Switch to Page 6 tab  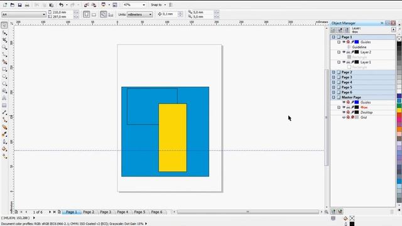156,212
